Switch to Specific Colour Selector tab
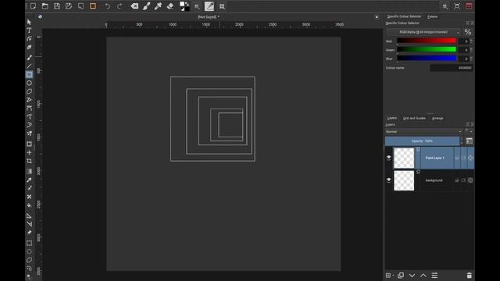This screenshot has height=281, width=500. pos(404,16)
